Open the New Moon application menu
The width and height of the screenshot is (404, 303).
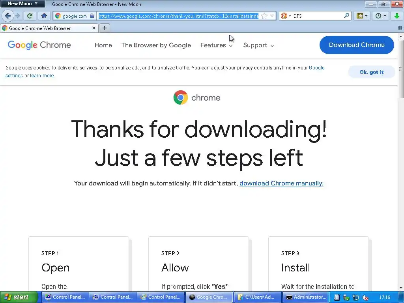coord(22,4)
